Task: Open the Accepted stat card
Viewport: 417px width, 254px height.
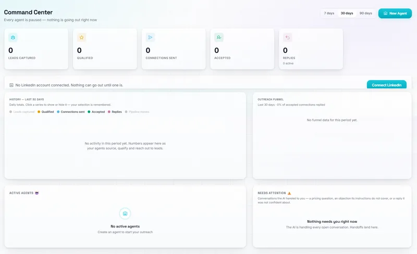Action: (242, 49)
